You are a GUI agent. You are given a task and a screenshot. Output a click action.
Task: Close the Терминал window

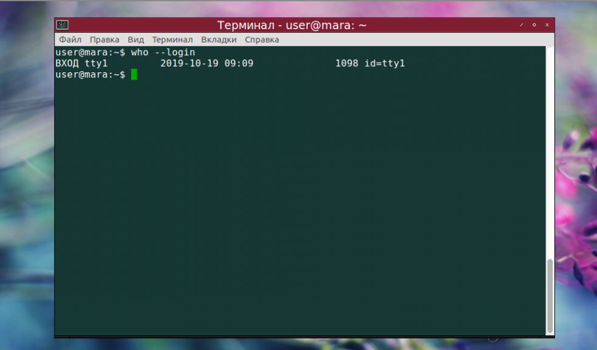point(547,25)
